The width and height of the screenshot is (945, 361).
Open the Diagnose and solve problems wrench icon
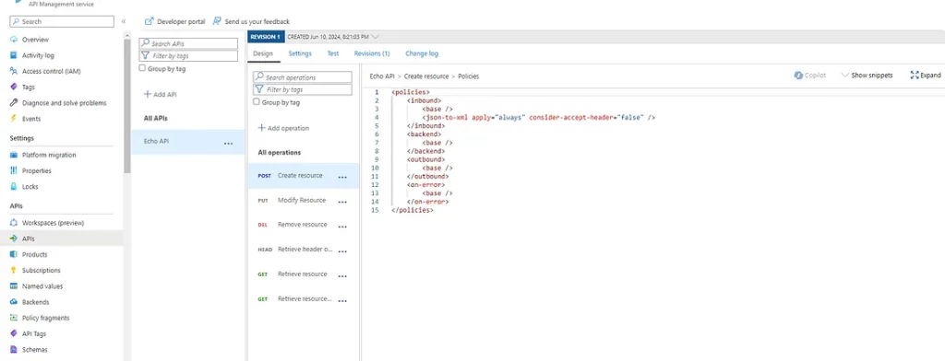point(14,103)
